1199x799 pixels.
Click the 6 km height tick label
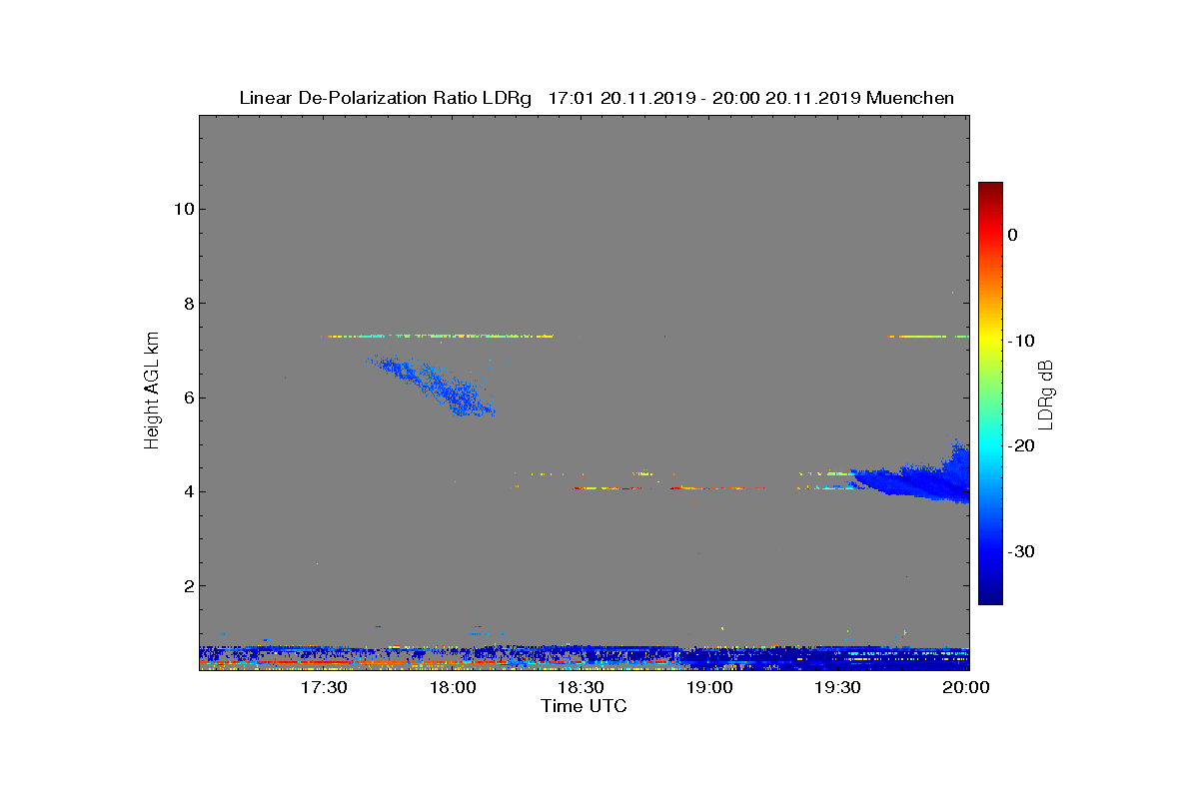click(188, 398)
